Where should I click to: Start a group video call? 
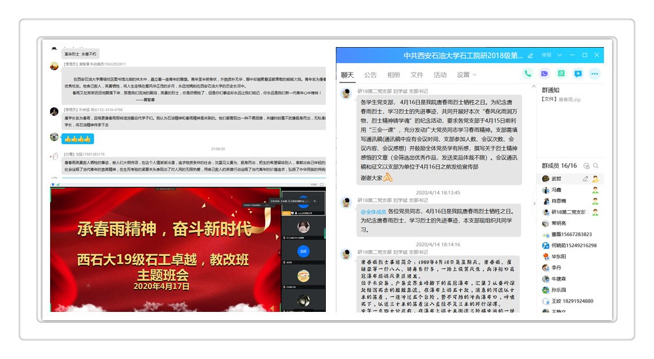[544, 74]
